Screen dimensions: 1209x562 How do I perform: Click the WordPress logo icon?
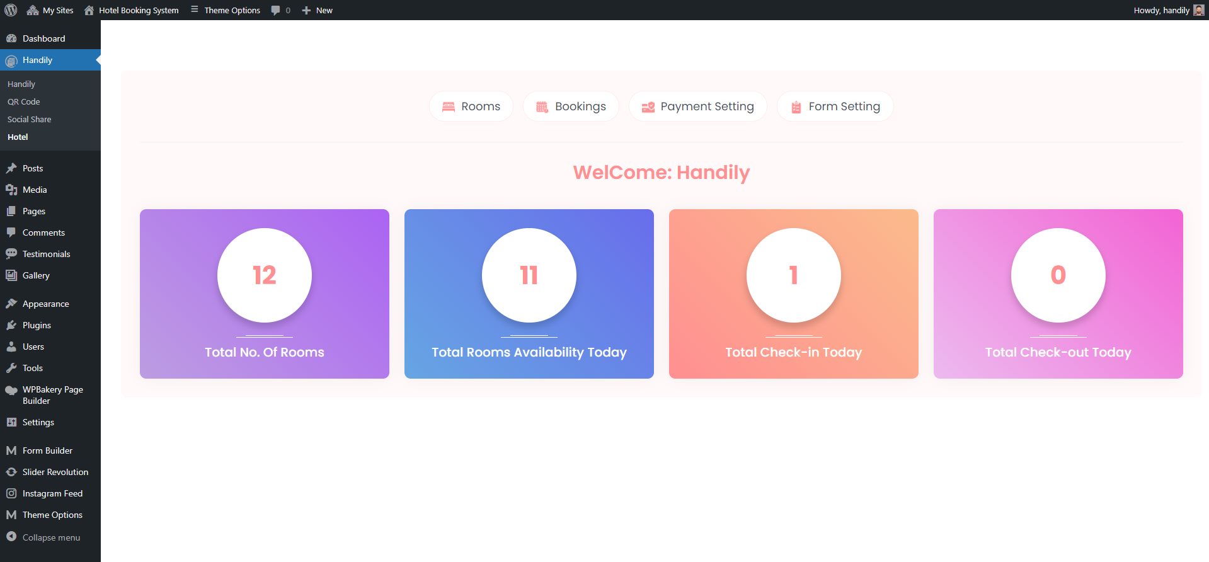[x=11, y=10]
